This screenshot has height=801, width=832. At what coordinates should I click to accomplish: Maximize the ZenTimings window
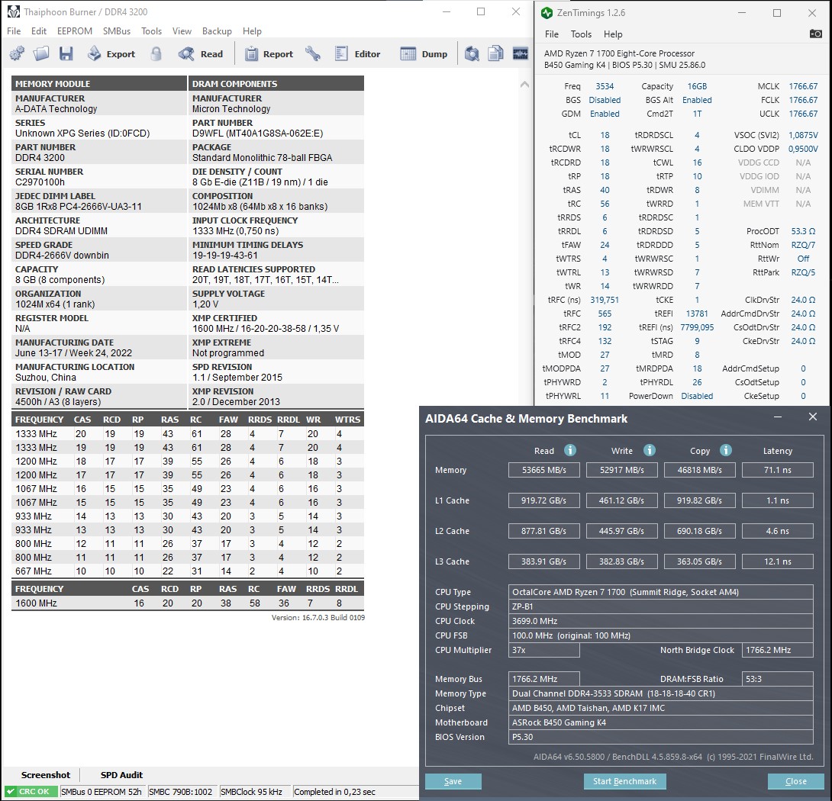[777, 13]
